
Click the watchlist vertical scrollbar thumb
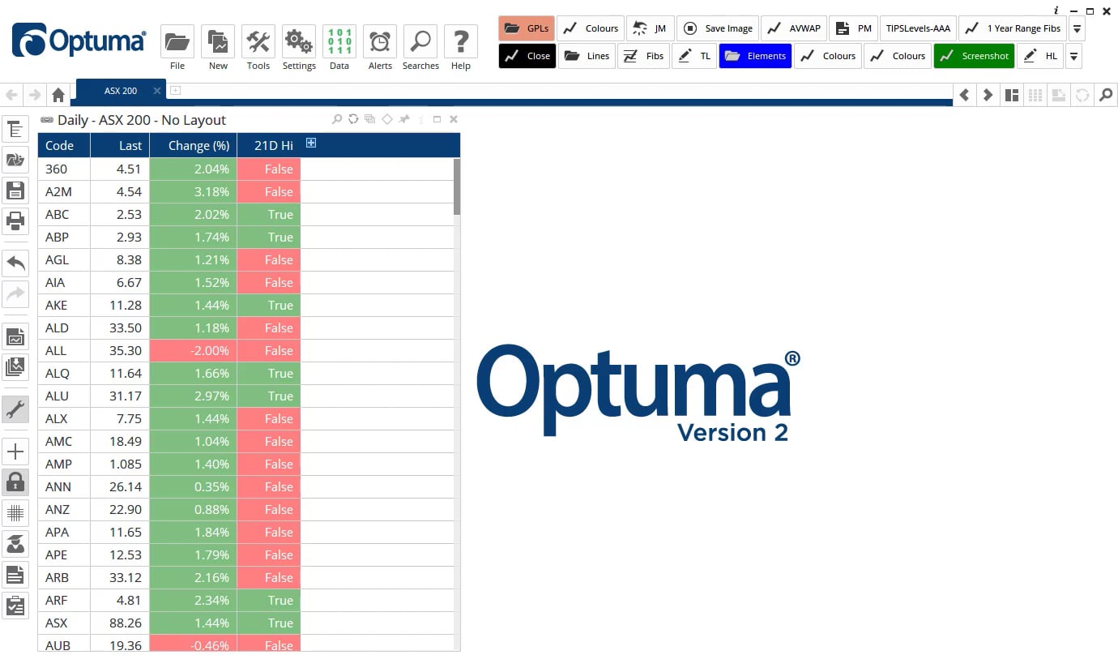[457, 186]
